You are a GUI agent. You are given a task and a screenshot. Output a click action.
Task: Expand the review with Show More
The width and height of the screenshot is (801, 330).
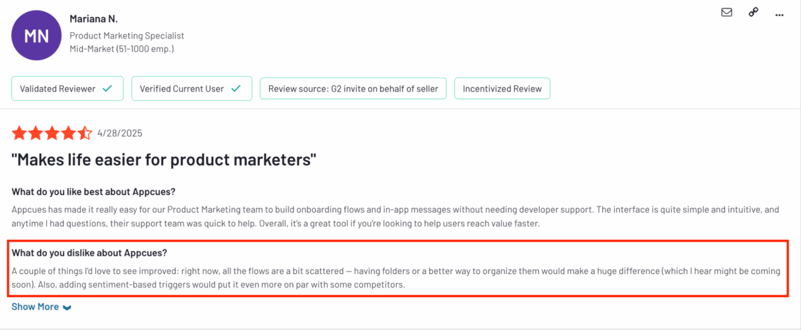point(35,307)
